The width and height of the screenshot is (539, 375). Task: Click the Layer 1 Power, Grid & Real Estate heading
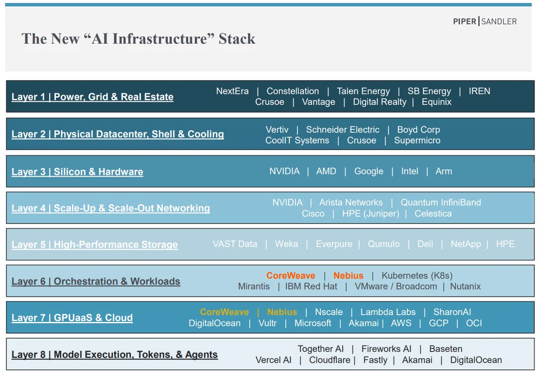93,97
